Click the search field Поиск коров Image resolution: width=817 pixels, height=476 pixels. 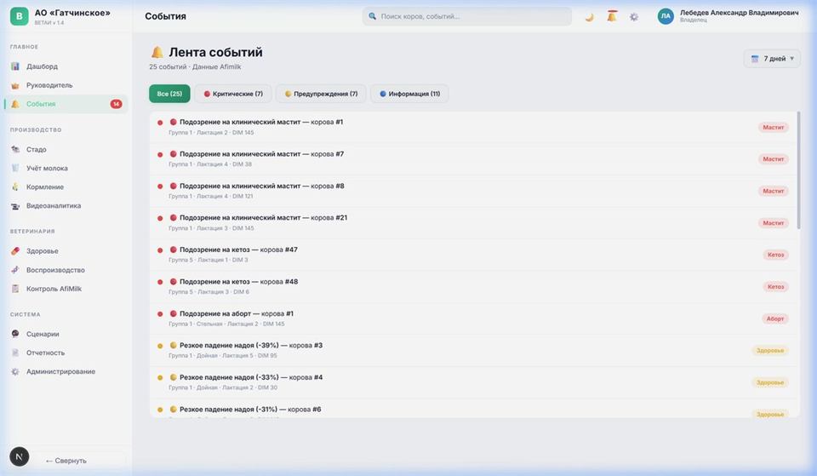[x=466, y=16]
